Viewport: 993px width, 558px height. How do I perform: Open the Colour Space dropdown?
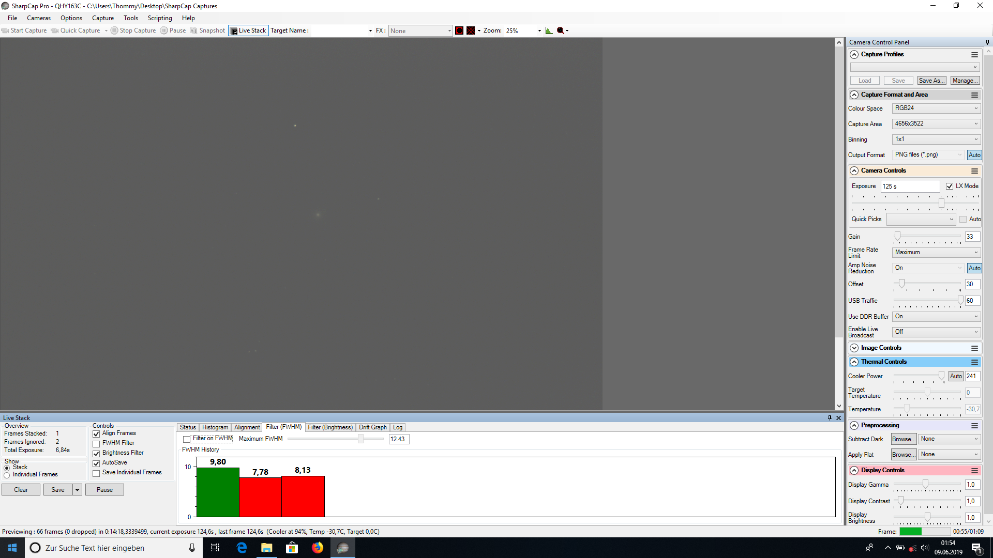pyautogui.click(x=936, y=108)
